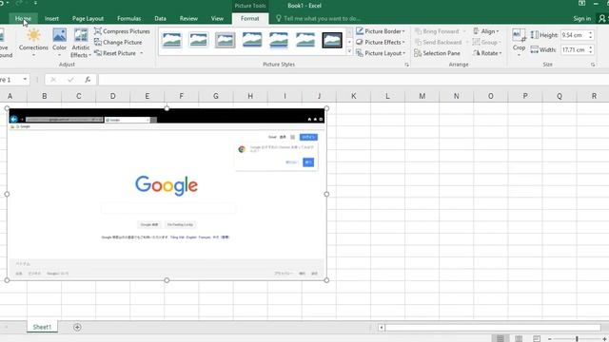Viewport: 609px width, 342px height.
Task: Decrease picture width with the down stepper
Action: [x=590, y=52]
